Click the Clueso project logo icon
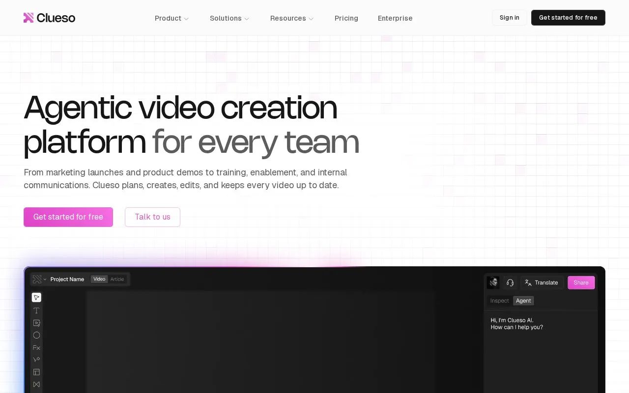 coord(37,279)
